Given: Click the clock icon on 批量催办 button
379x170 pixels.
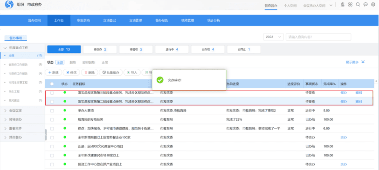Looking at the screenshot, I should (x=104, y=72).
